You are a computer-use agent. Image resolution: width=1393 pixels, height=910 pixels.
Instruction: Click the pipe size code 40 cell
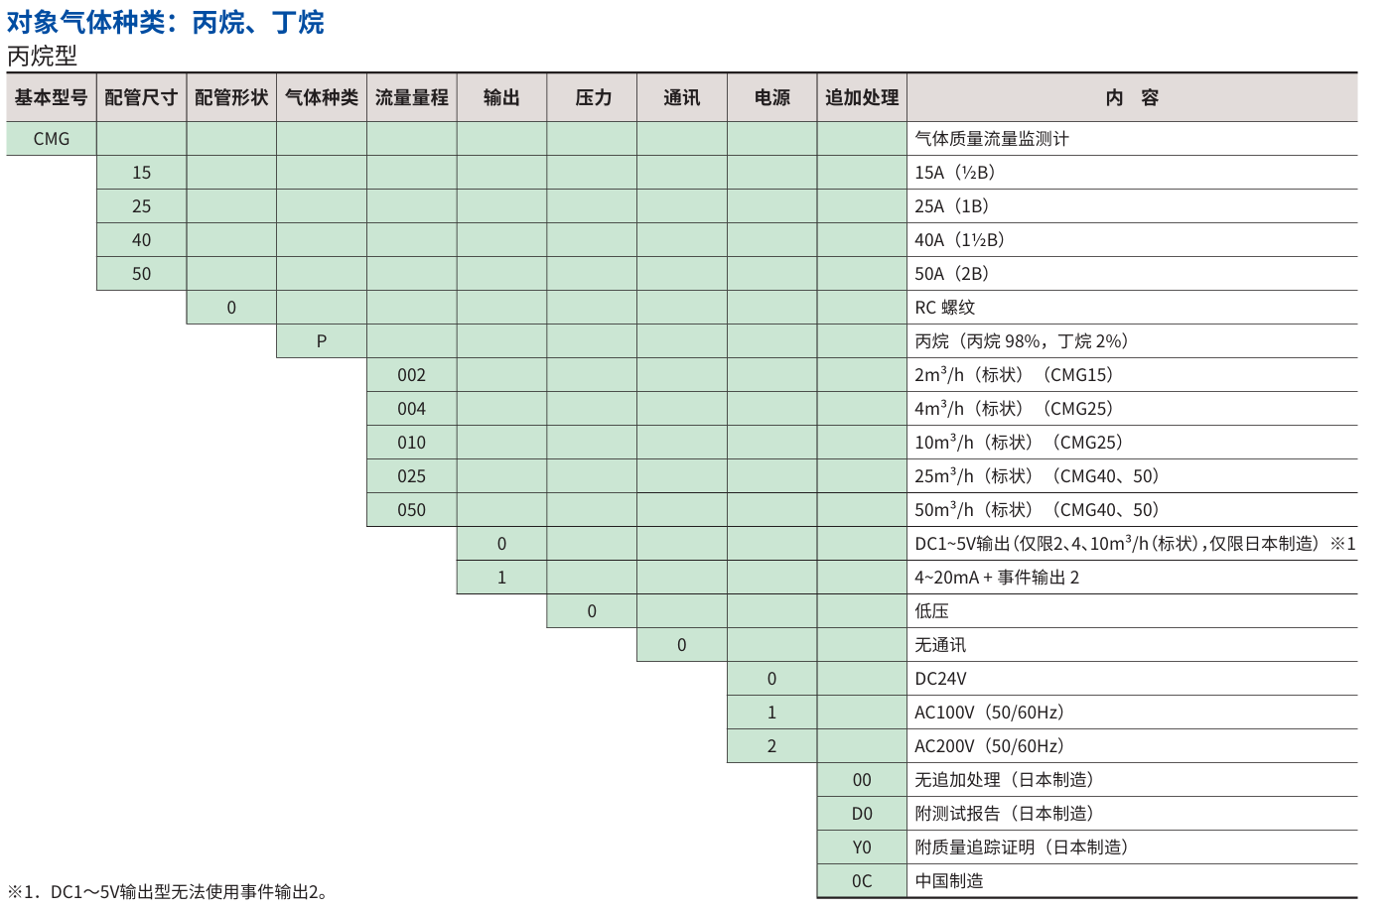point(141,240)
